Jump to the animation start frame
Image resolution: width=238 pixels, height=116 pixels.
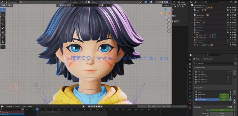pyautogui.click(x=89, y=106)
